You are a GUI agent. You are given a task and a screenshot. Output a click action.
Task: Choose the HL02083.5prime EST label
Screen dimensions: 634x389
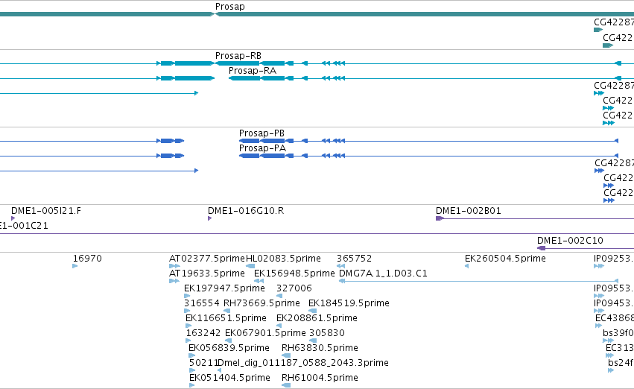pyautogui.click(x=283, y=259)
